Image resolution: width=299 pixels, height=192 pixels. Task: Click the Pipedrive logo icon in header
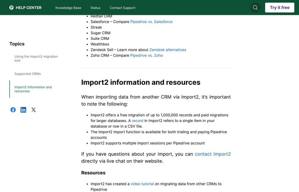pyautogui.click(x=11, y=8)
